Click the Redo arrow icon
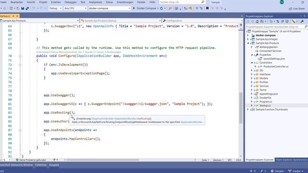308x173 pixels. point(41,9)
